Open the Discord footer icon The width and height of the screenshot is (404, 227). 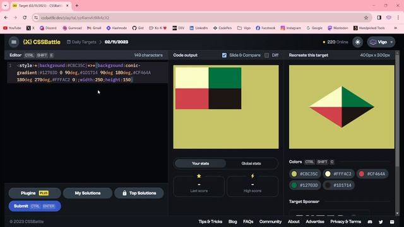[x=370, y=221]
